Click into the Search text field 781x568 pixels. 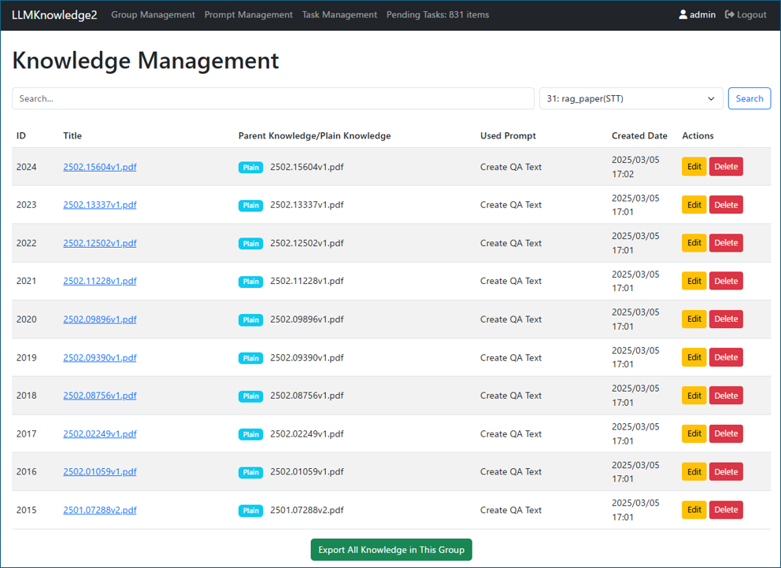click(272, 98)
